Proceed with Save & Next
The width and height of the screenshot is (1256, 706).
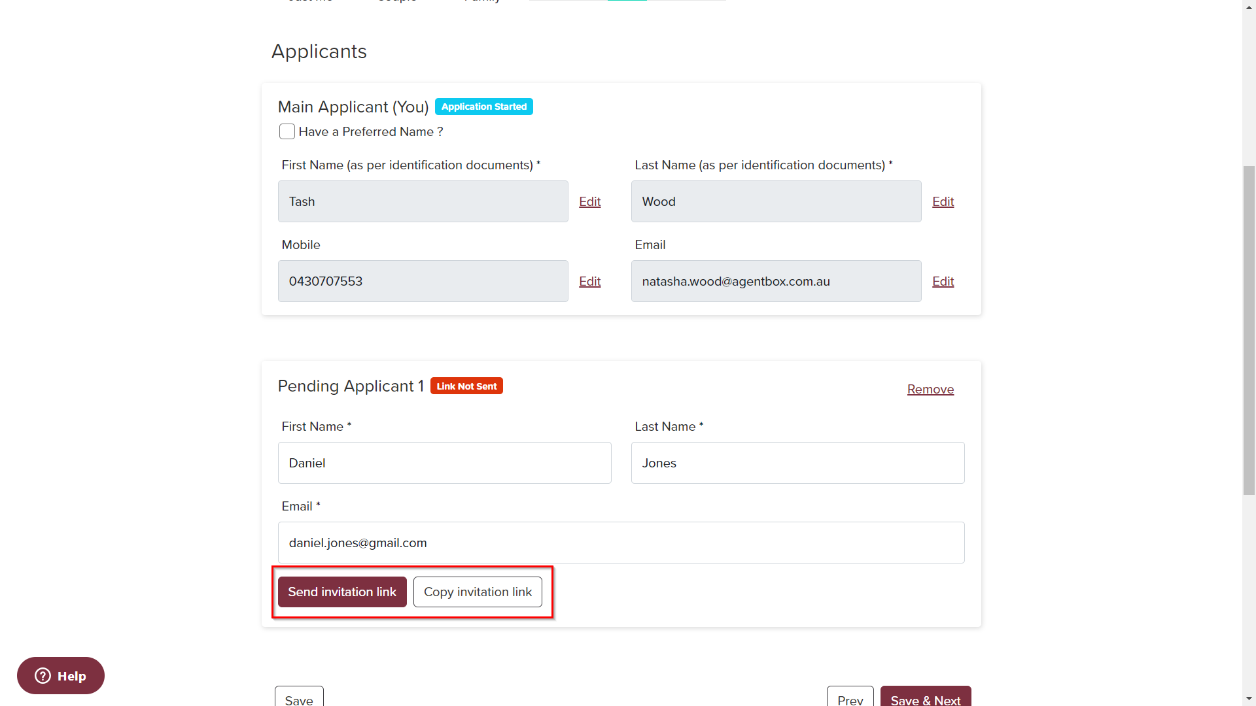click(926, 698)
